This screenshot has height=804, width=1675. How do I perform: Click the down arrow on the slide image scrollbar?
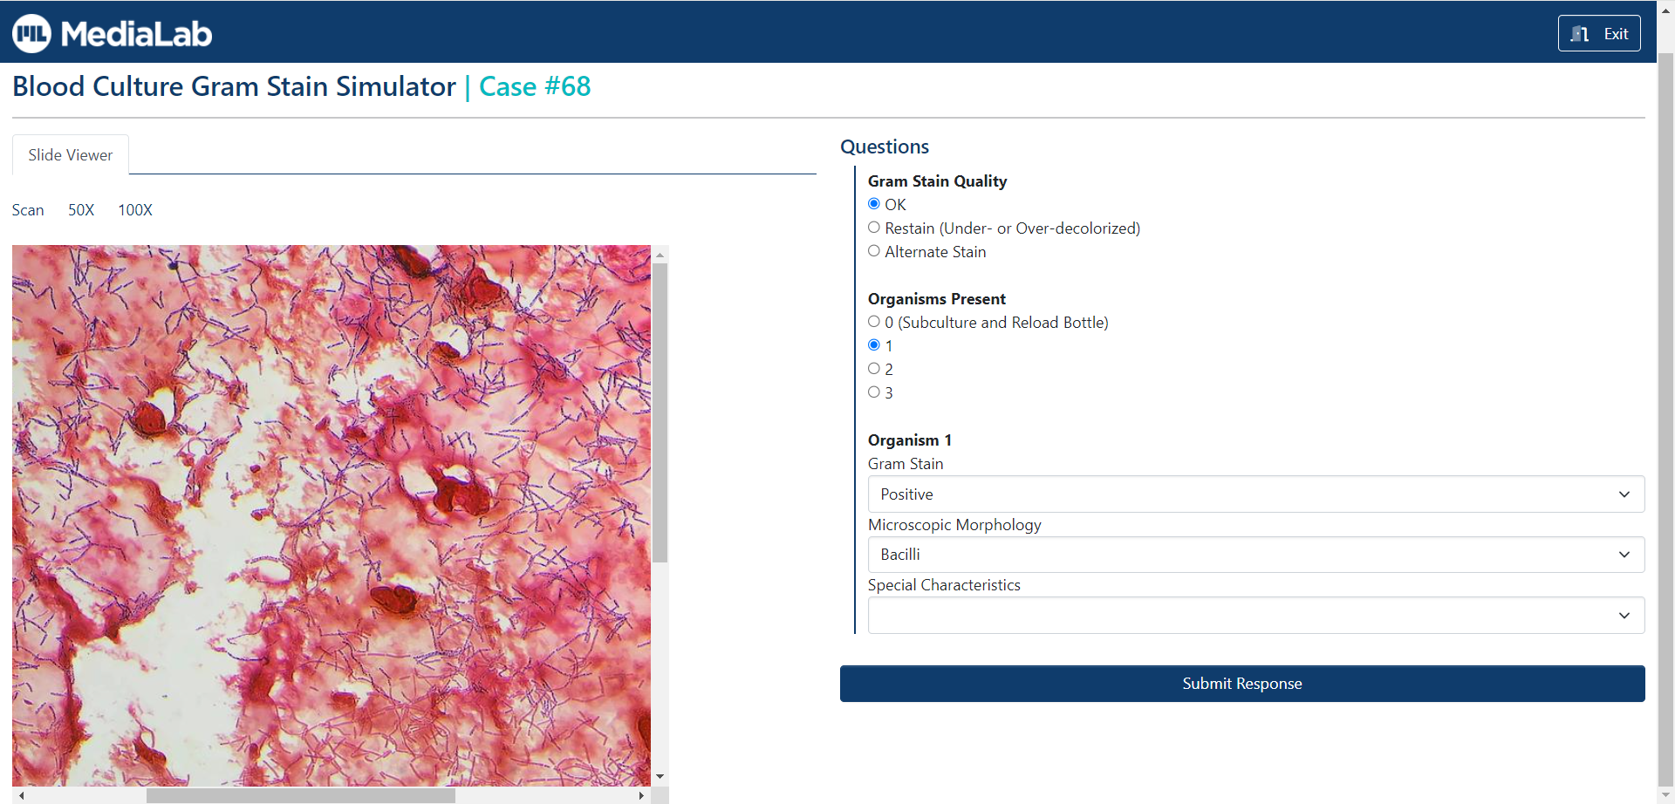(x=660, y=775)
